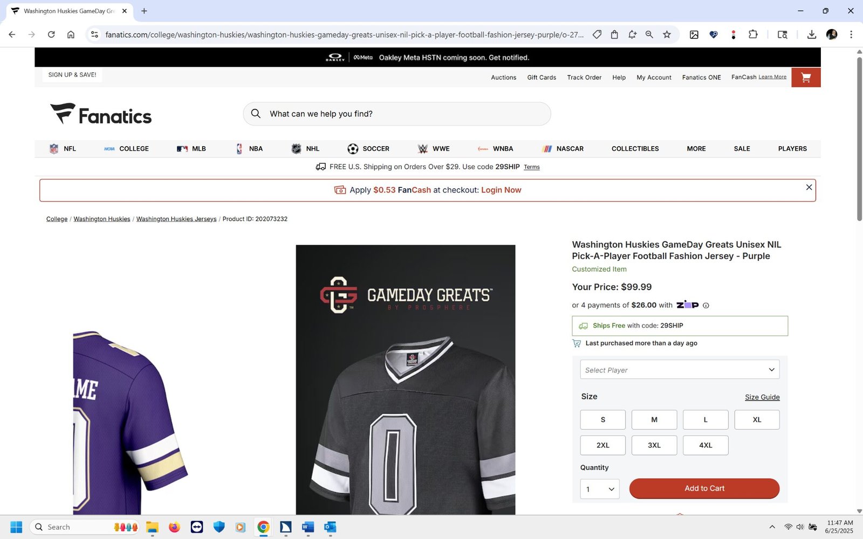Click the NASCAR stripes icon
The image size is (863, 539).
pos(547,149)
